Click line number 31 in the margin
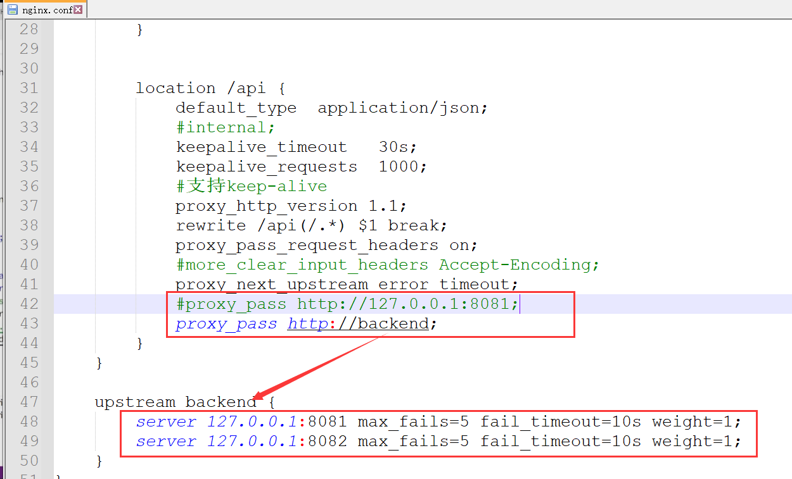 pyautogui.click(x=29, y=88)
